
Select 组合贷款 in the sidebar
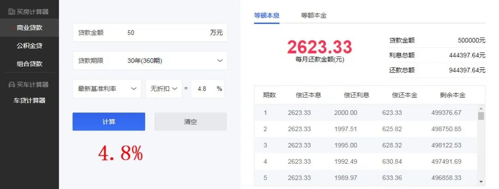coord(30,64)
